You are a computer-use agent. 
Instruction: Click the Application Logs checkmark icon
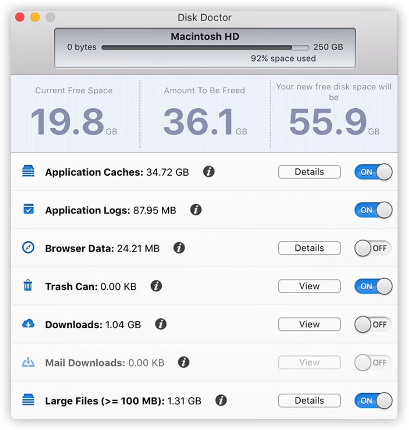[x=29, y=209]
